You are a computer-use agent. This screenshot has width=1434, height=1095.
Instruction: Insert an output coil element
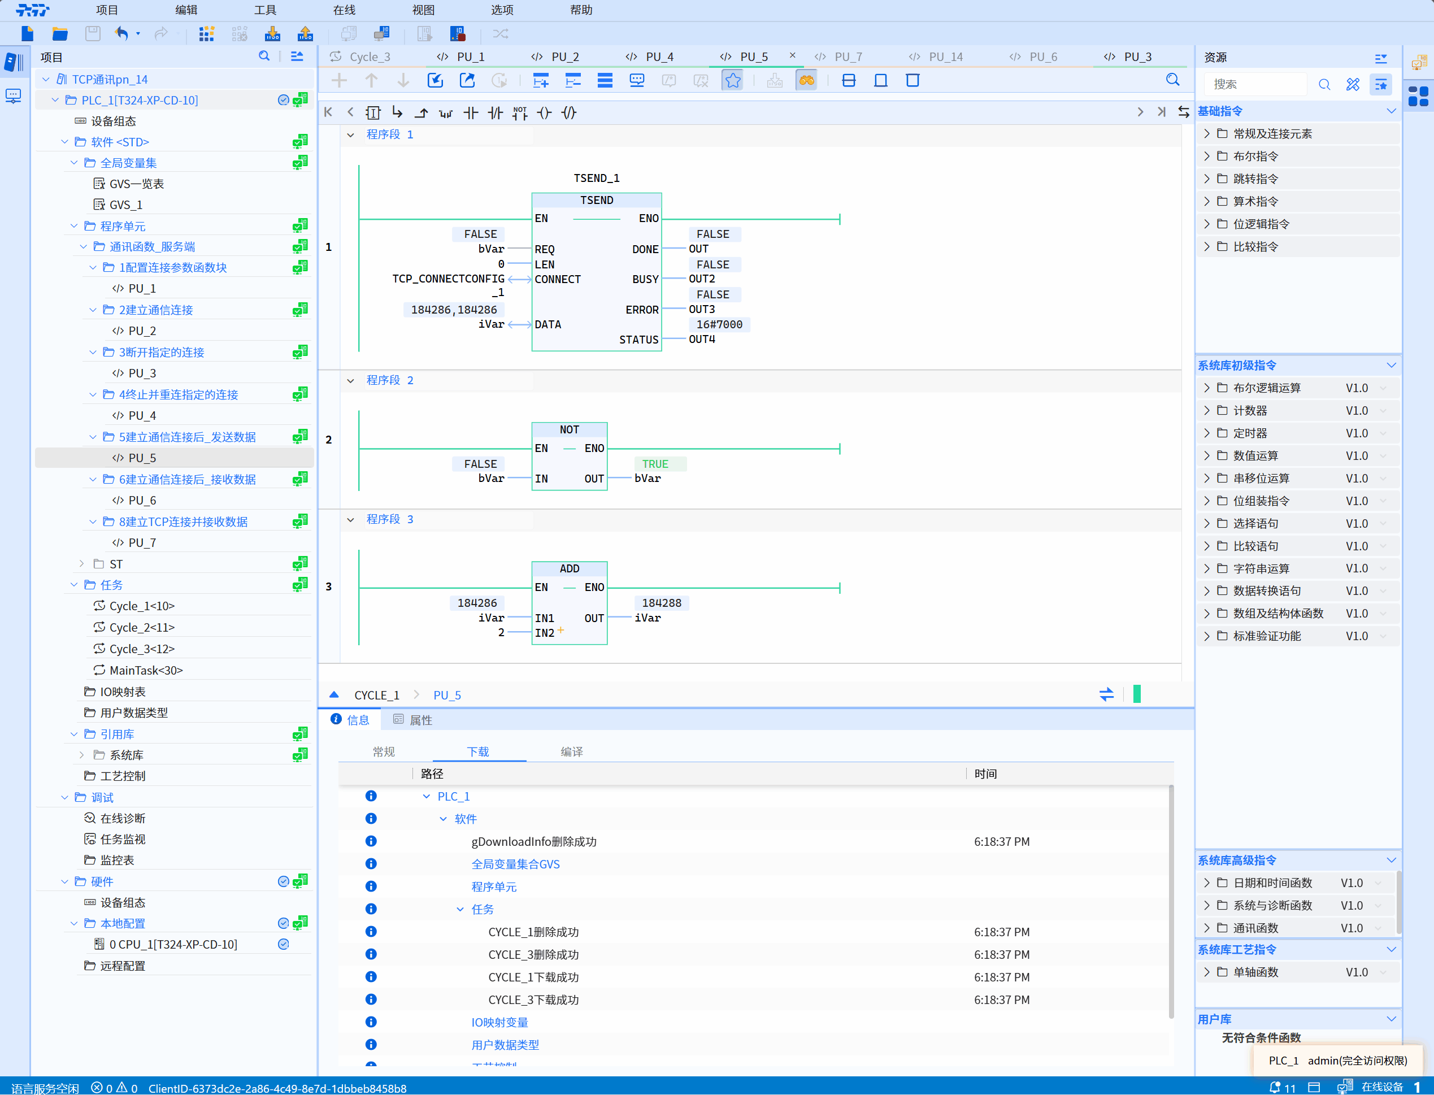[x=544, y=113]
